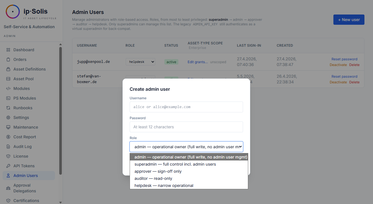
Task: Choose superadmin — full control option
Action: (189, 164)
